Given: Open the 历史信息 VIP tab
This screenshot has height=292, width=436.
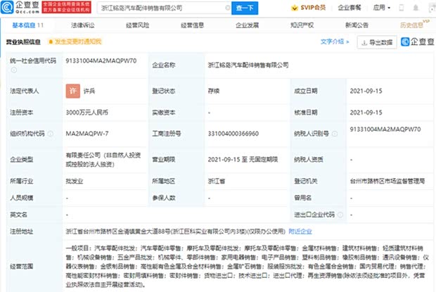Looking at the screenshot, I should [x=412, y=24].
